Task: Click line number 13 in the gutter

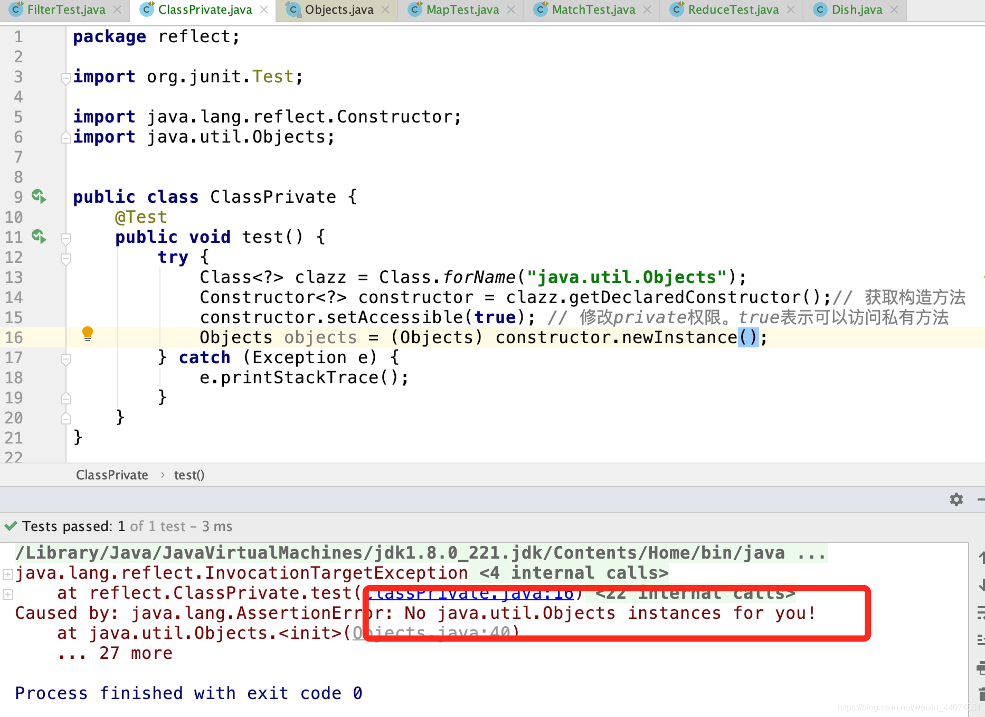Action: pyautogui.click(x=14, y=277)
